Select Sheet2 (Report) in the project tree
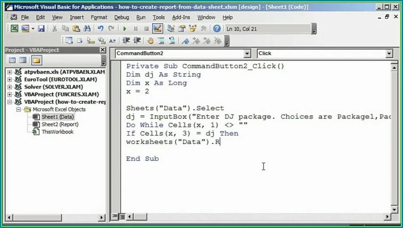403x228 pixels. tap(60, 124)
